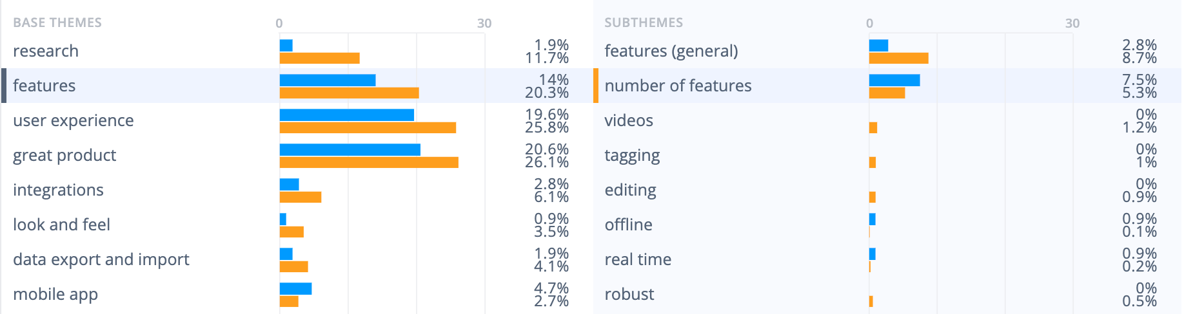Click the SUBTHEMES column header

coord(644,23)
